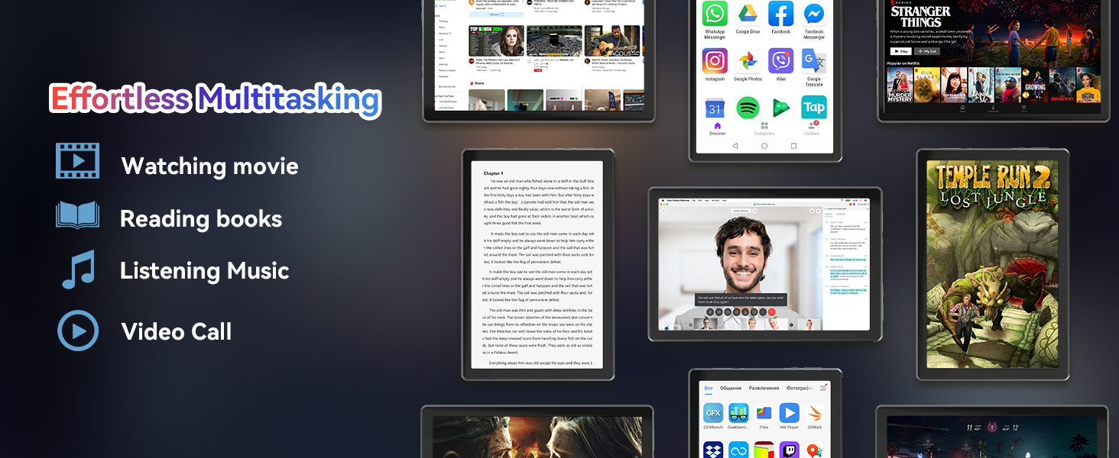Open the Instagram app icon
This screenshot has width=1119, height=458.
[x=715, y=61]
